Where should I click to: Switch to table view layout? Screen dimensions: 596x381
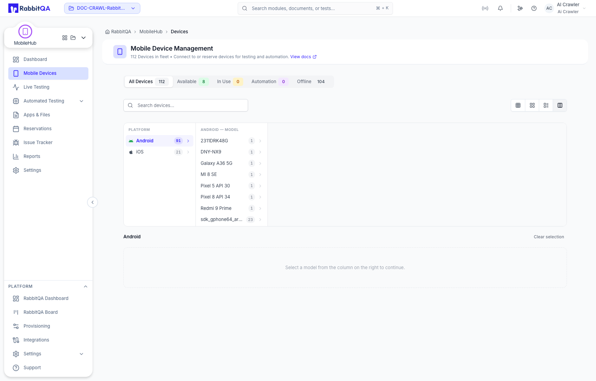pyautogui.click(x=518, y=105)
